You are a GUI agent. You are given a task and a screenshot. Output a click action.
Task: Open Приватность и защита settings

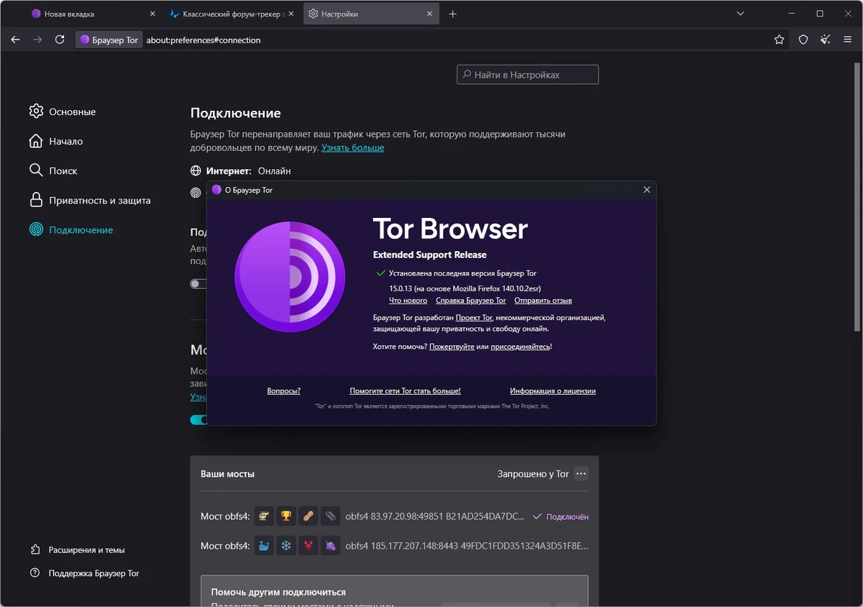pos(90,200)
